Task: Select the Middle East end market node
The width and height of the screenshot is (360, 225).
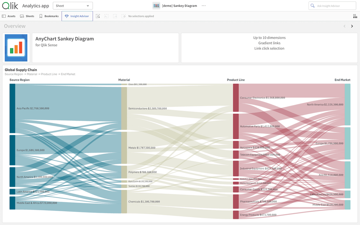Action: click(x=348, y=205)
